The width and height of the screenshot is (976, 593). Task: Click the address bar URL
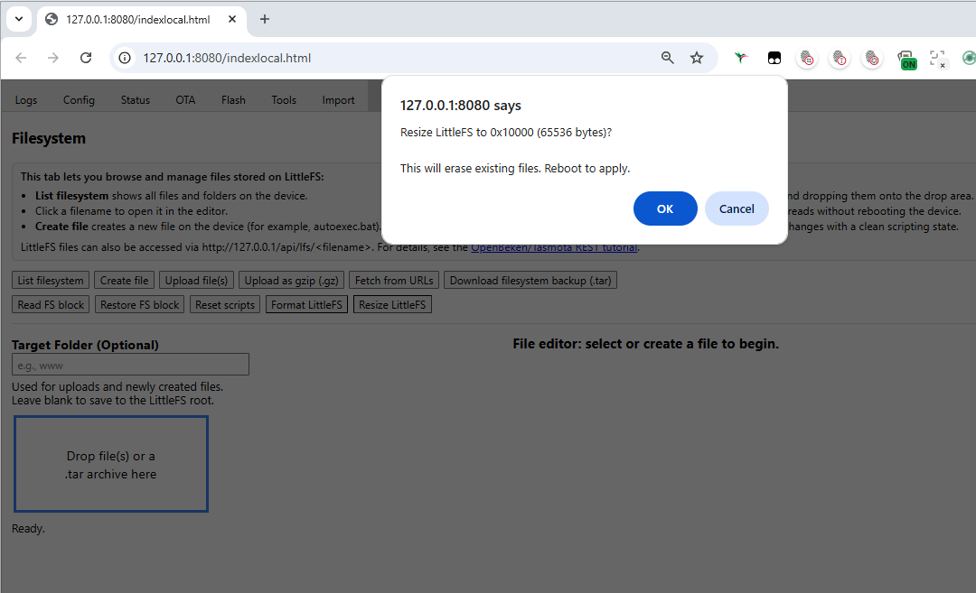point(227,58)
